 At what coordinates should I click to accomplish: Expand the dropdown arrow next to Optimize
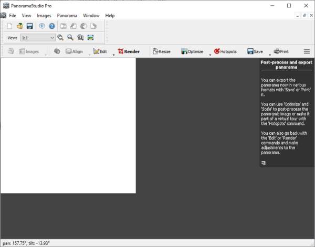tap(210, 55)
